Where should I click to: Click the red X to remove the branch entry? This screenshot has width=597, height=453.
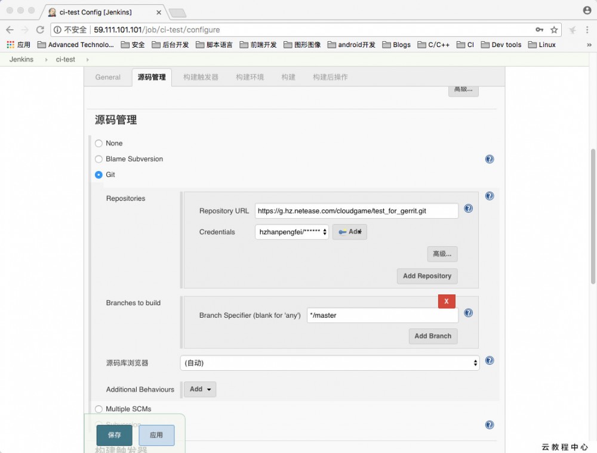click(447, 302)
